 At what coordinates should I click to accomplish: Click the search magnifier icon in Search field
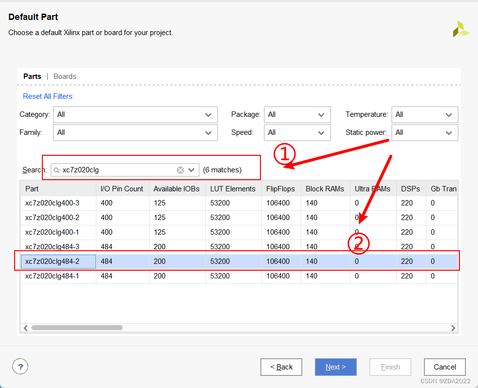click(x=56, y=170)
